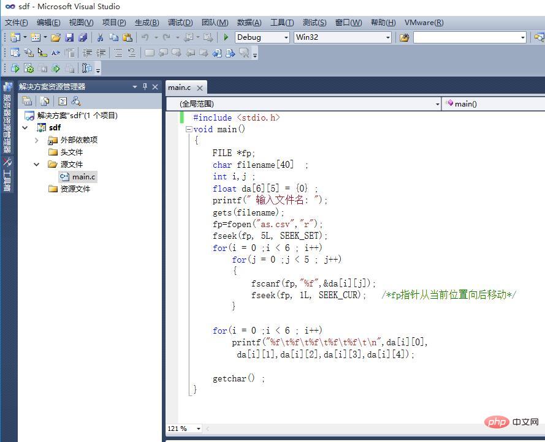This screenshot has width=545, height=442.
Task: Collapse the sdf project tree node
Action: click(x=25, y=128)
